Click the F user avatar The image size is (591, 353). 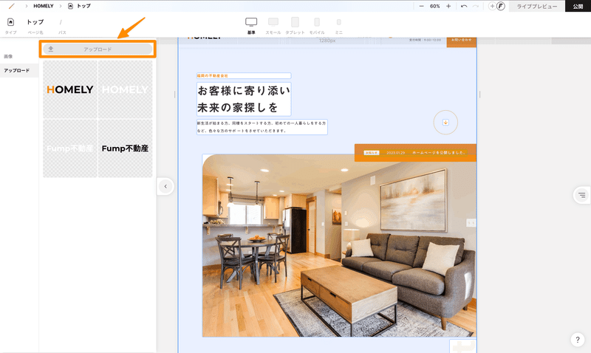click(501, 6)
